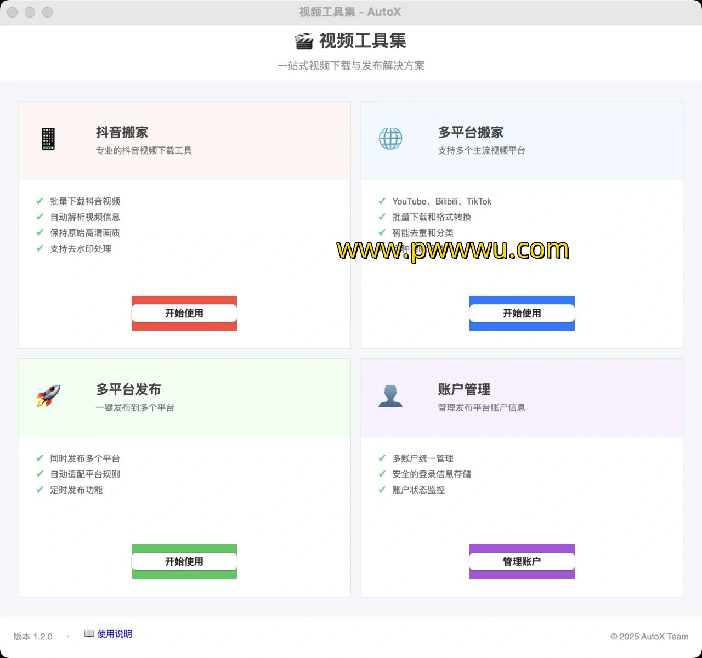Click the rocket icon for 多平台发布

(48, 396)
